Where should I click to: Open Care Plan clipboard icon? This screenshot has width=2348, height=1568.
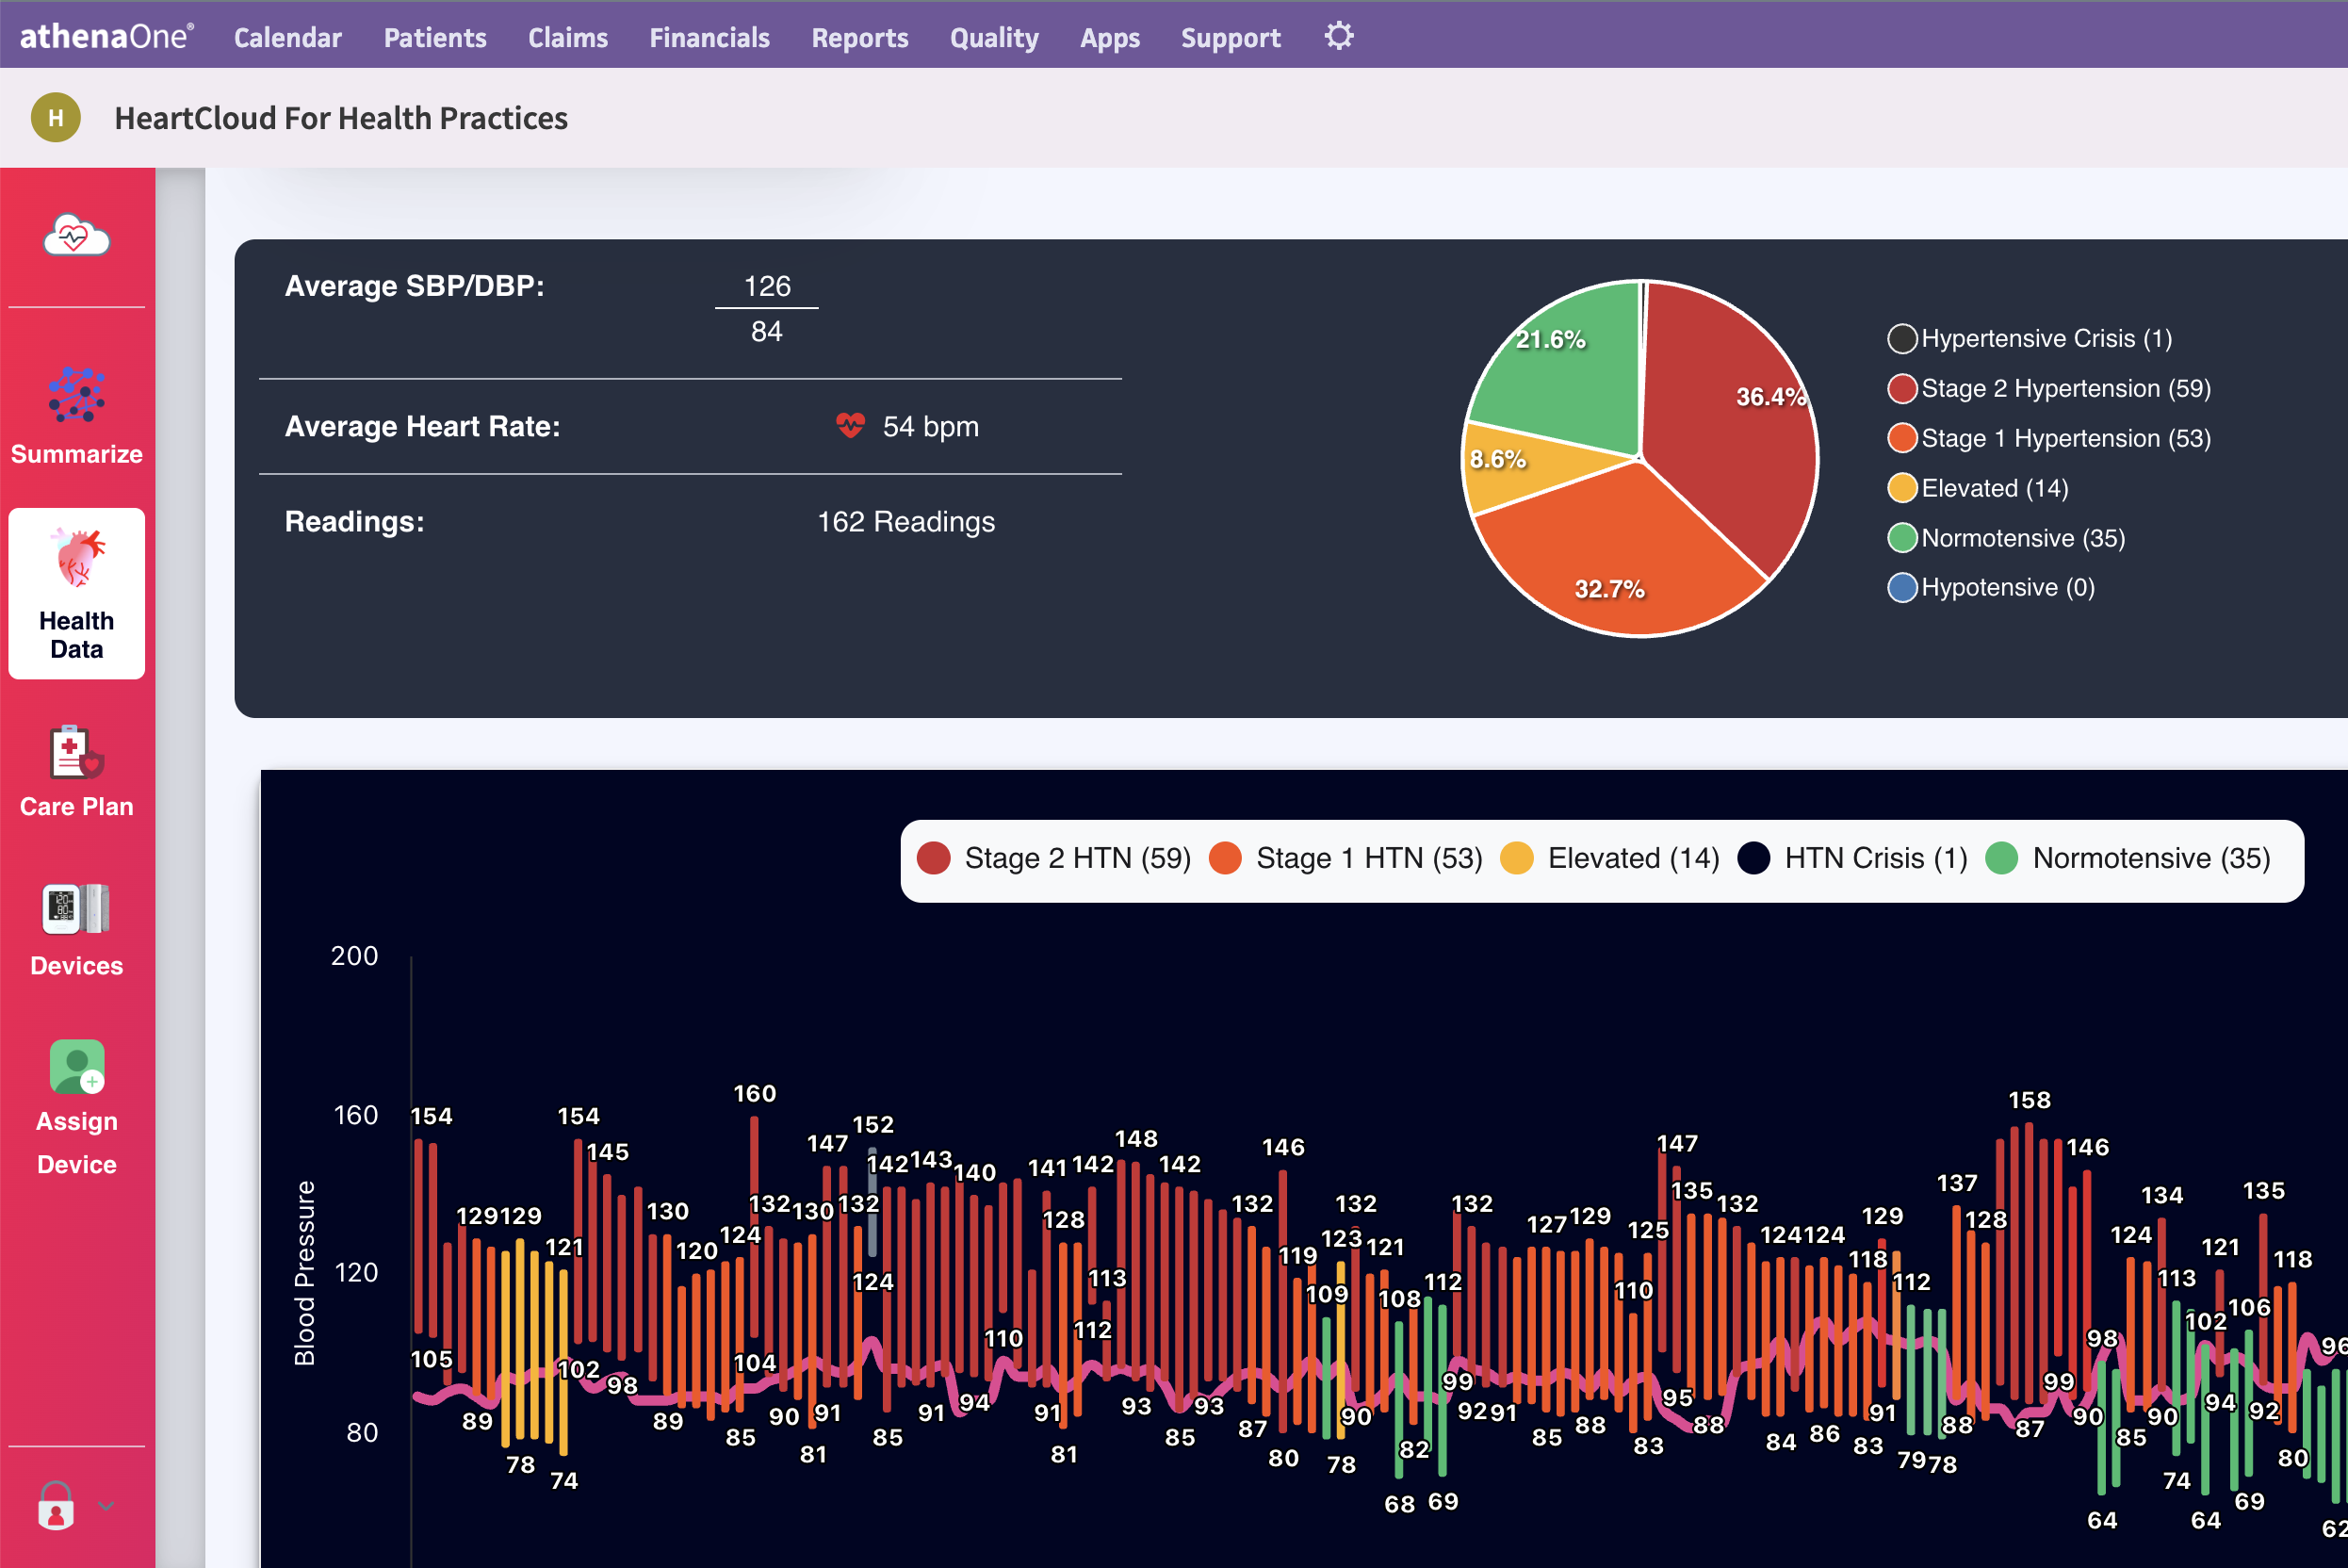tap(76, 752)
